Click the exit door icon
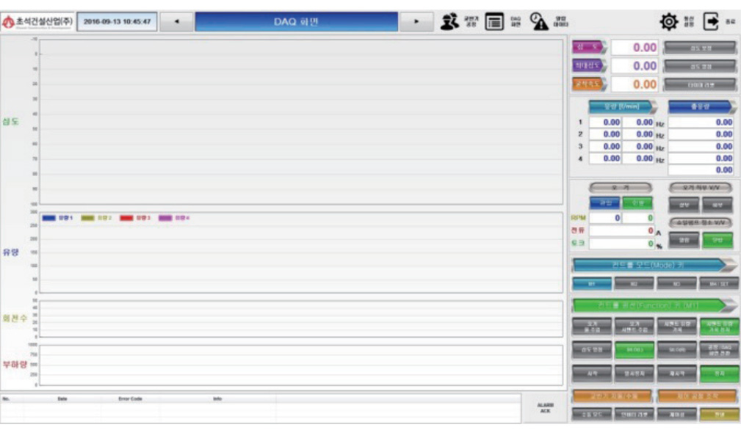The image size is (741, 433). (711, 21)
